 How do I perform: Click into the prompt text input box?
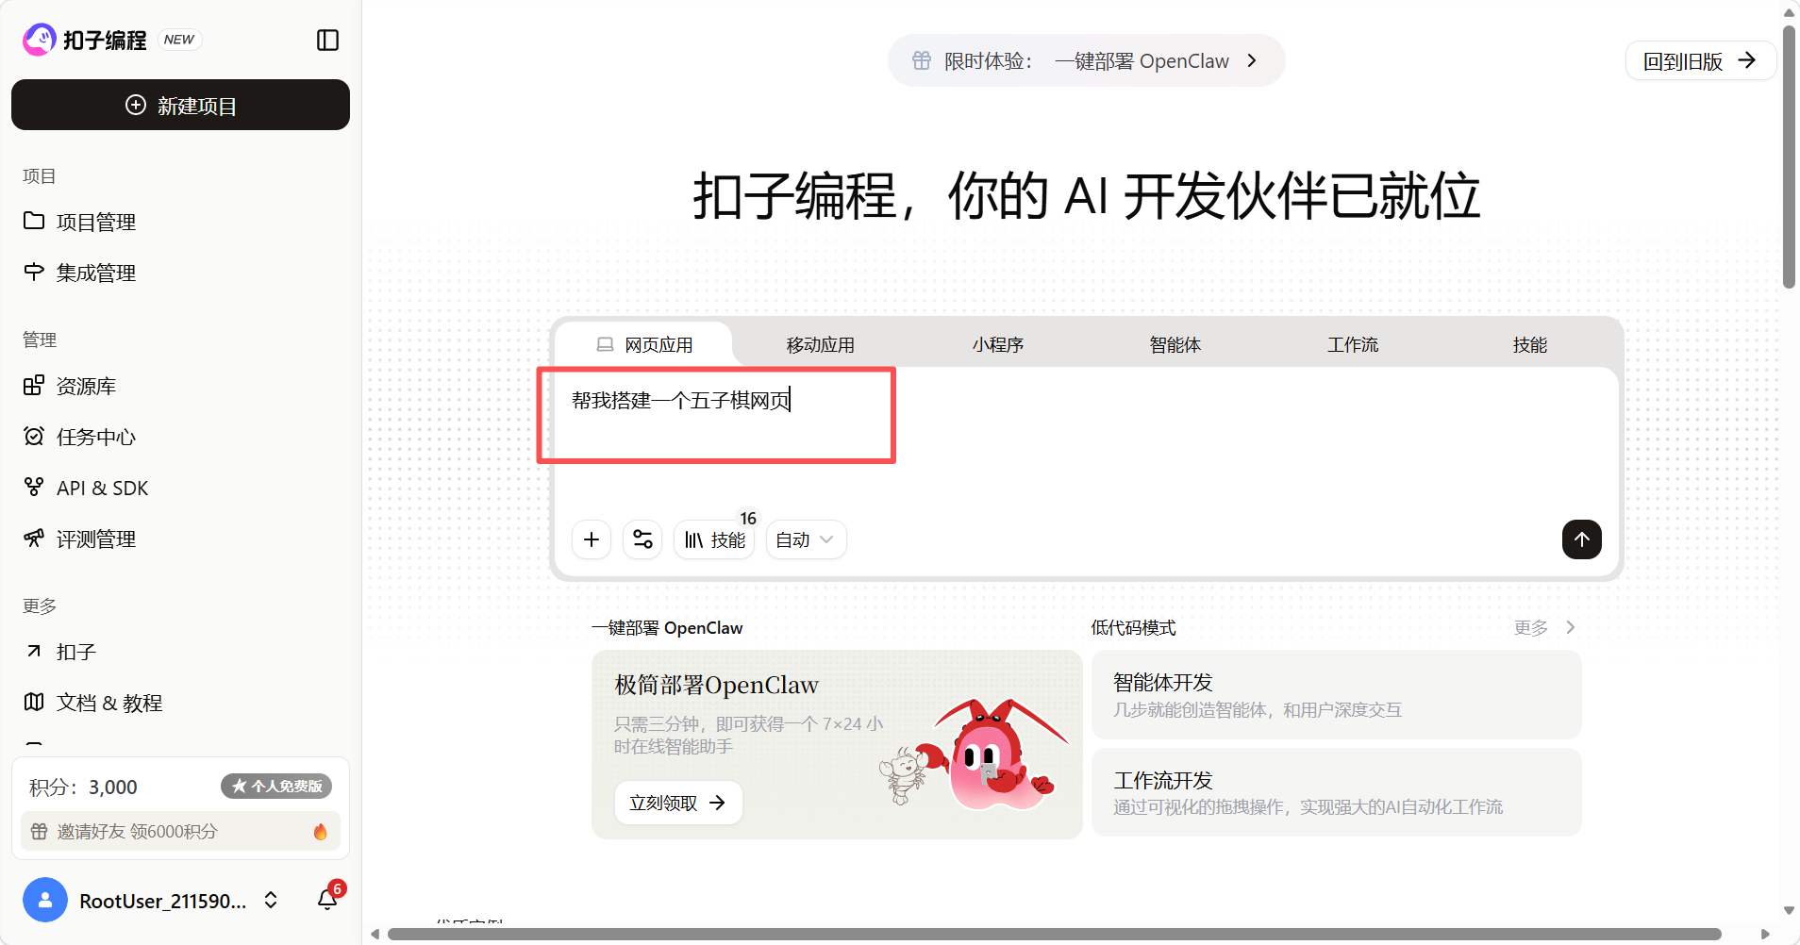pos(1086,439)
